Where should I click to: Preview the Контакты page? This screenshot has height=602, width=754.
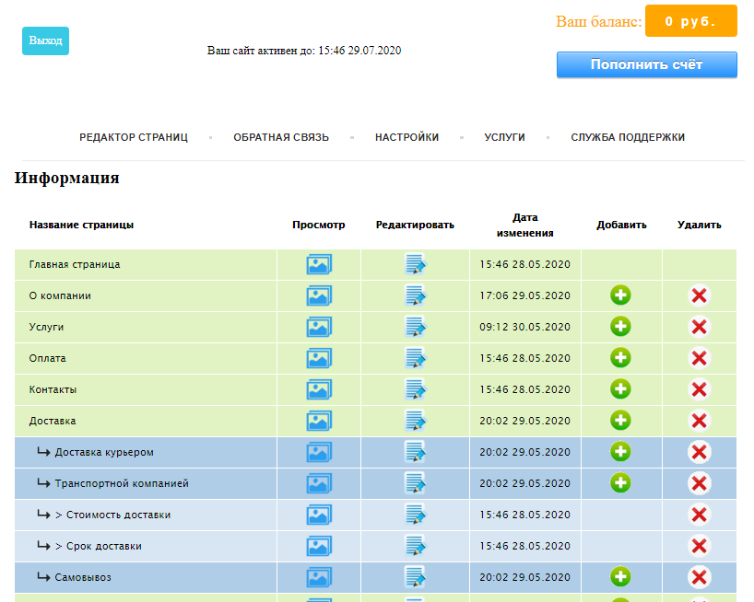pos(319,389)
